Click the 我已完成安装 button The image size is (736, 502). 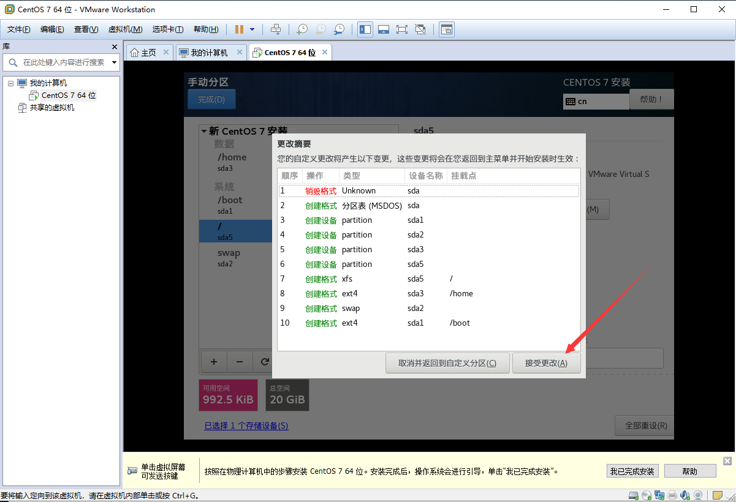click(632, 471)
